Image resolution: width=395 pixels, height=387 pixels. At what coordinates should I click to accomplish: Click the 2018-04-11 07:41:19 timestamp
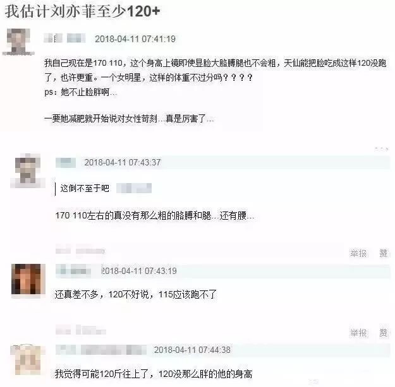click(x=135, y=39)
